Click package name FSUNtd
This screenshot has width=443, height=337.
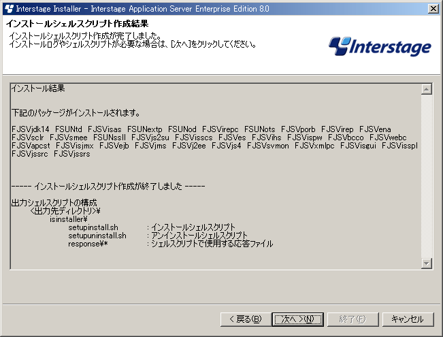coord(68,129)
